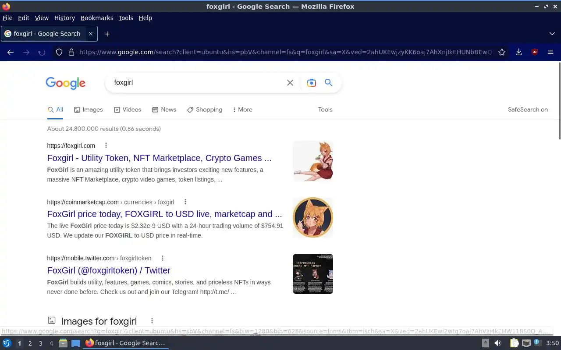Click the site padlock icon
Viewport: 561px width, 350px height.
tap(71, 52)
